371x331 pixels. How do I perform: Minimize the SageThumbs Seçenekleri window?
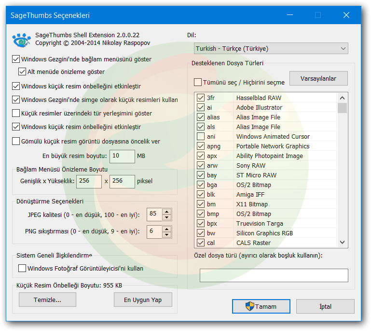tap(290, 15)
